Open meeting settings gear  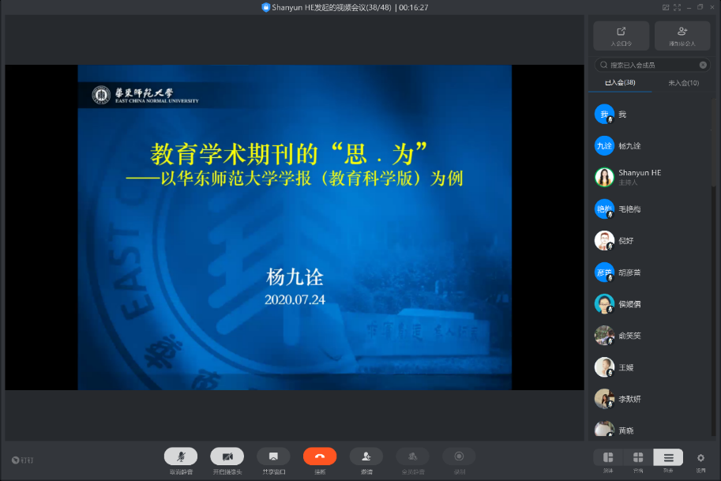(700, 457)
